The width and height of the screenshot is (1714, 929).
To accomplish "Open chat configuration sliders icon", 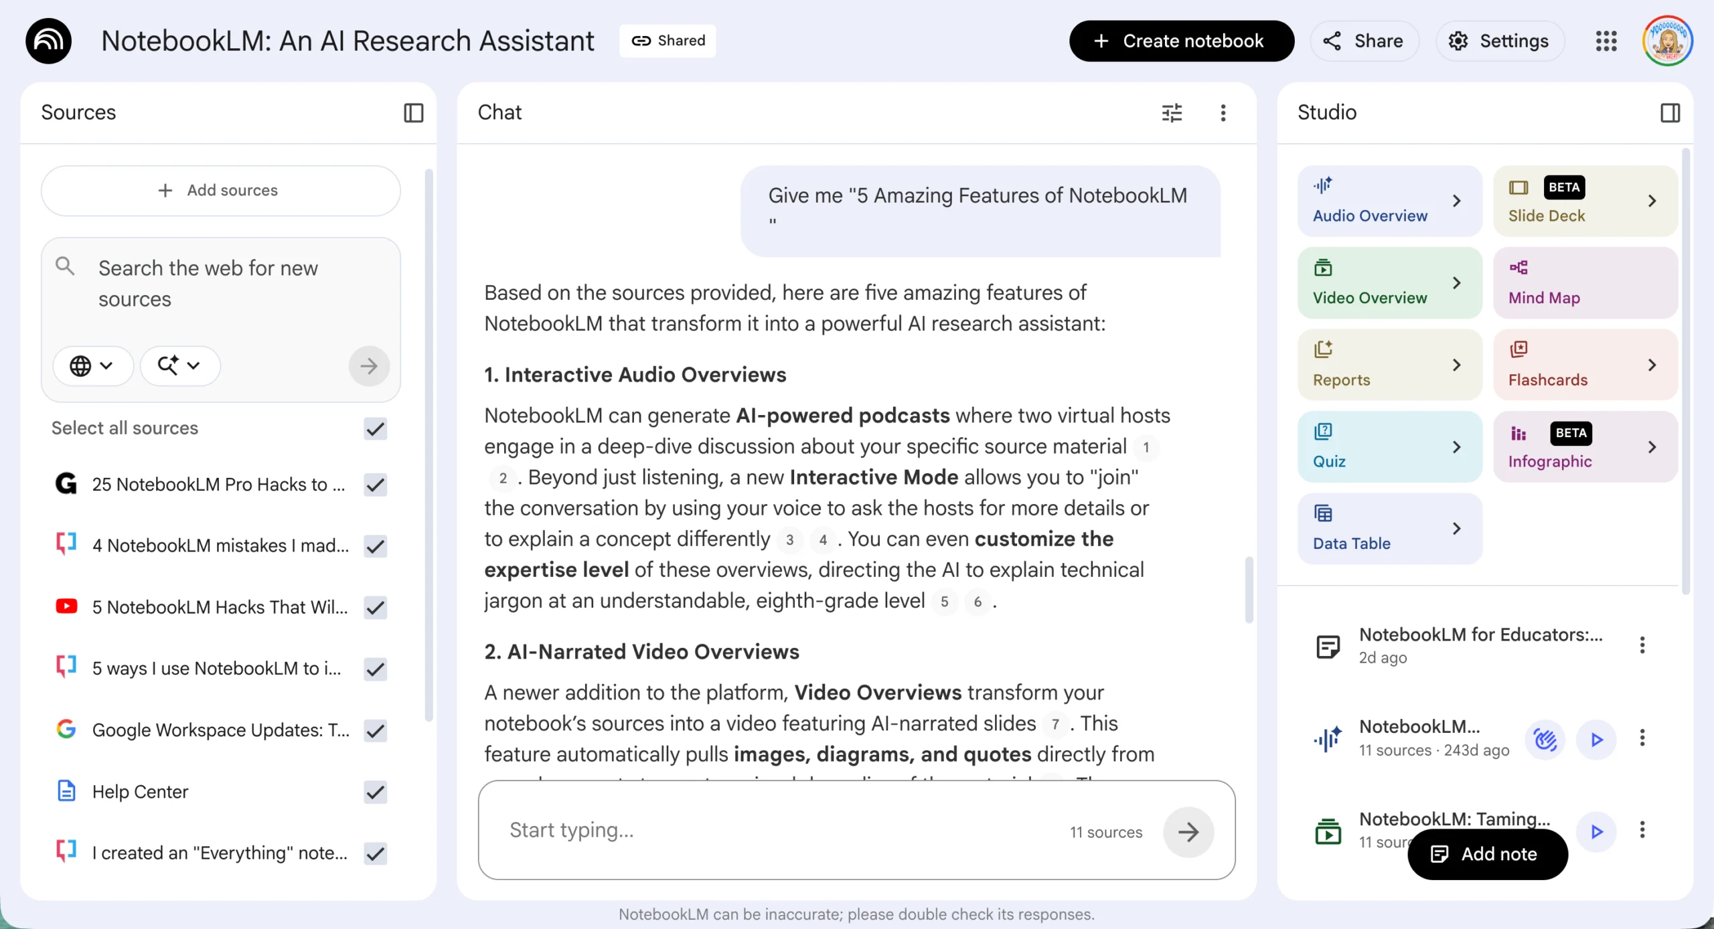I will pyautogui.click(x=1172, y=112).
